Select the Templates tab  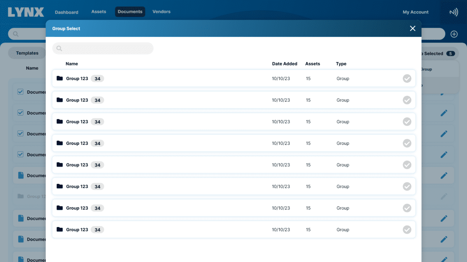tap(27, 53)
